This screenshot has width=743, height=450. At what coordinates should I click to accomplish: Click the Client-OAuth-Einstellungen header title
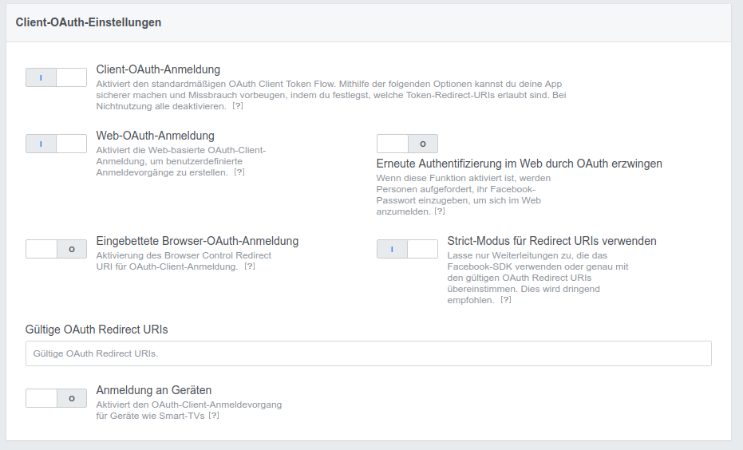[88, 22]
